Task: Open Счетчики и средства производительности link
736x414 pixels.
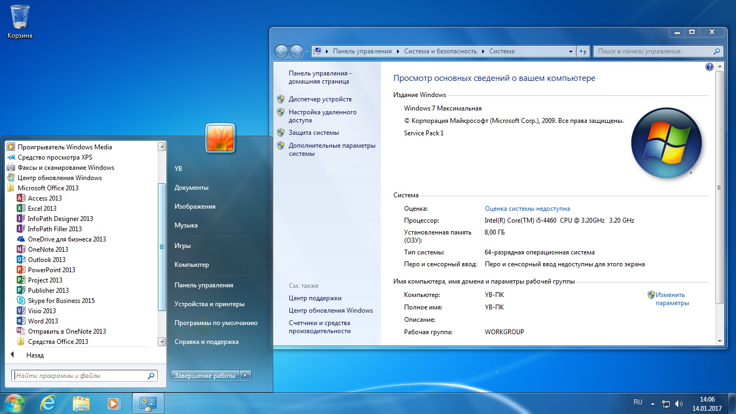Action: (x=320, y=327)
